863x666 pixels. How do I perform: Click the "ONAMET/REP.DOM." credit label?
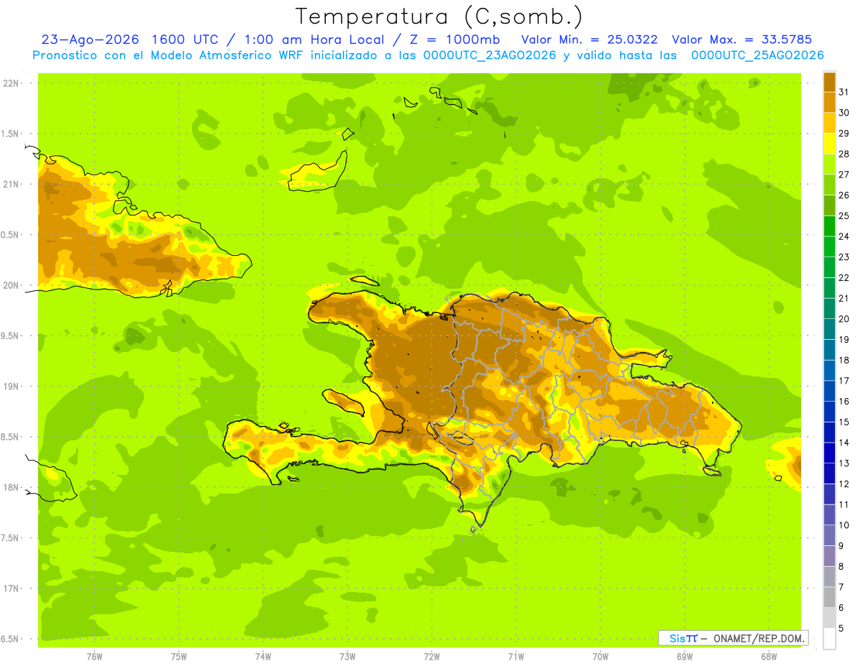point(759,638)
